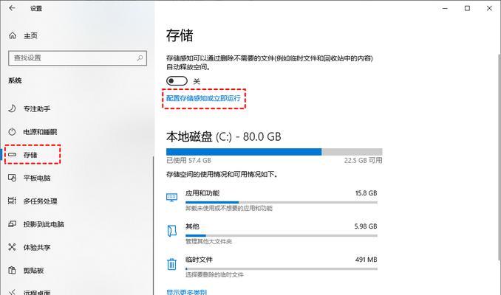Image resolution: width=501 pixels, height=295 pixels.
Task: Toggle the 存储感知 switch on
Action: point(177,81)
